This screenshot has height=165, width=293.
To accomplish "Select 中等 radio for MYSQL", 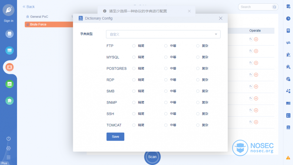I will click(166, 57).
